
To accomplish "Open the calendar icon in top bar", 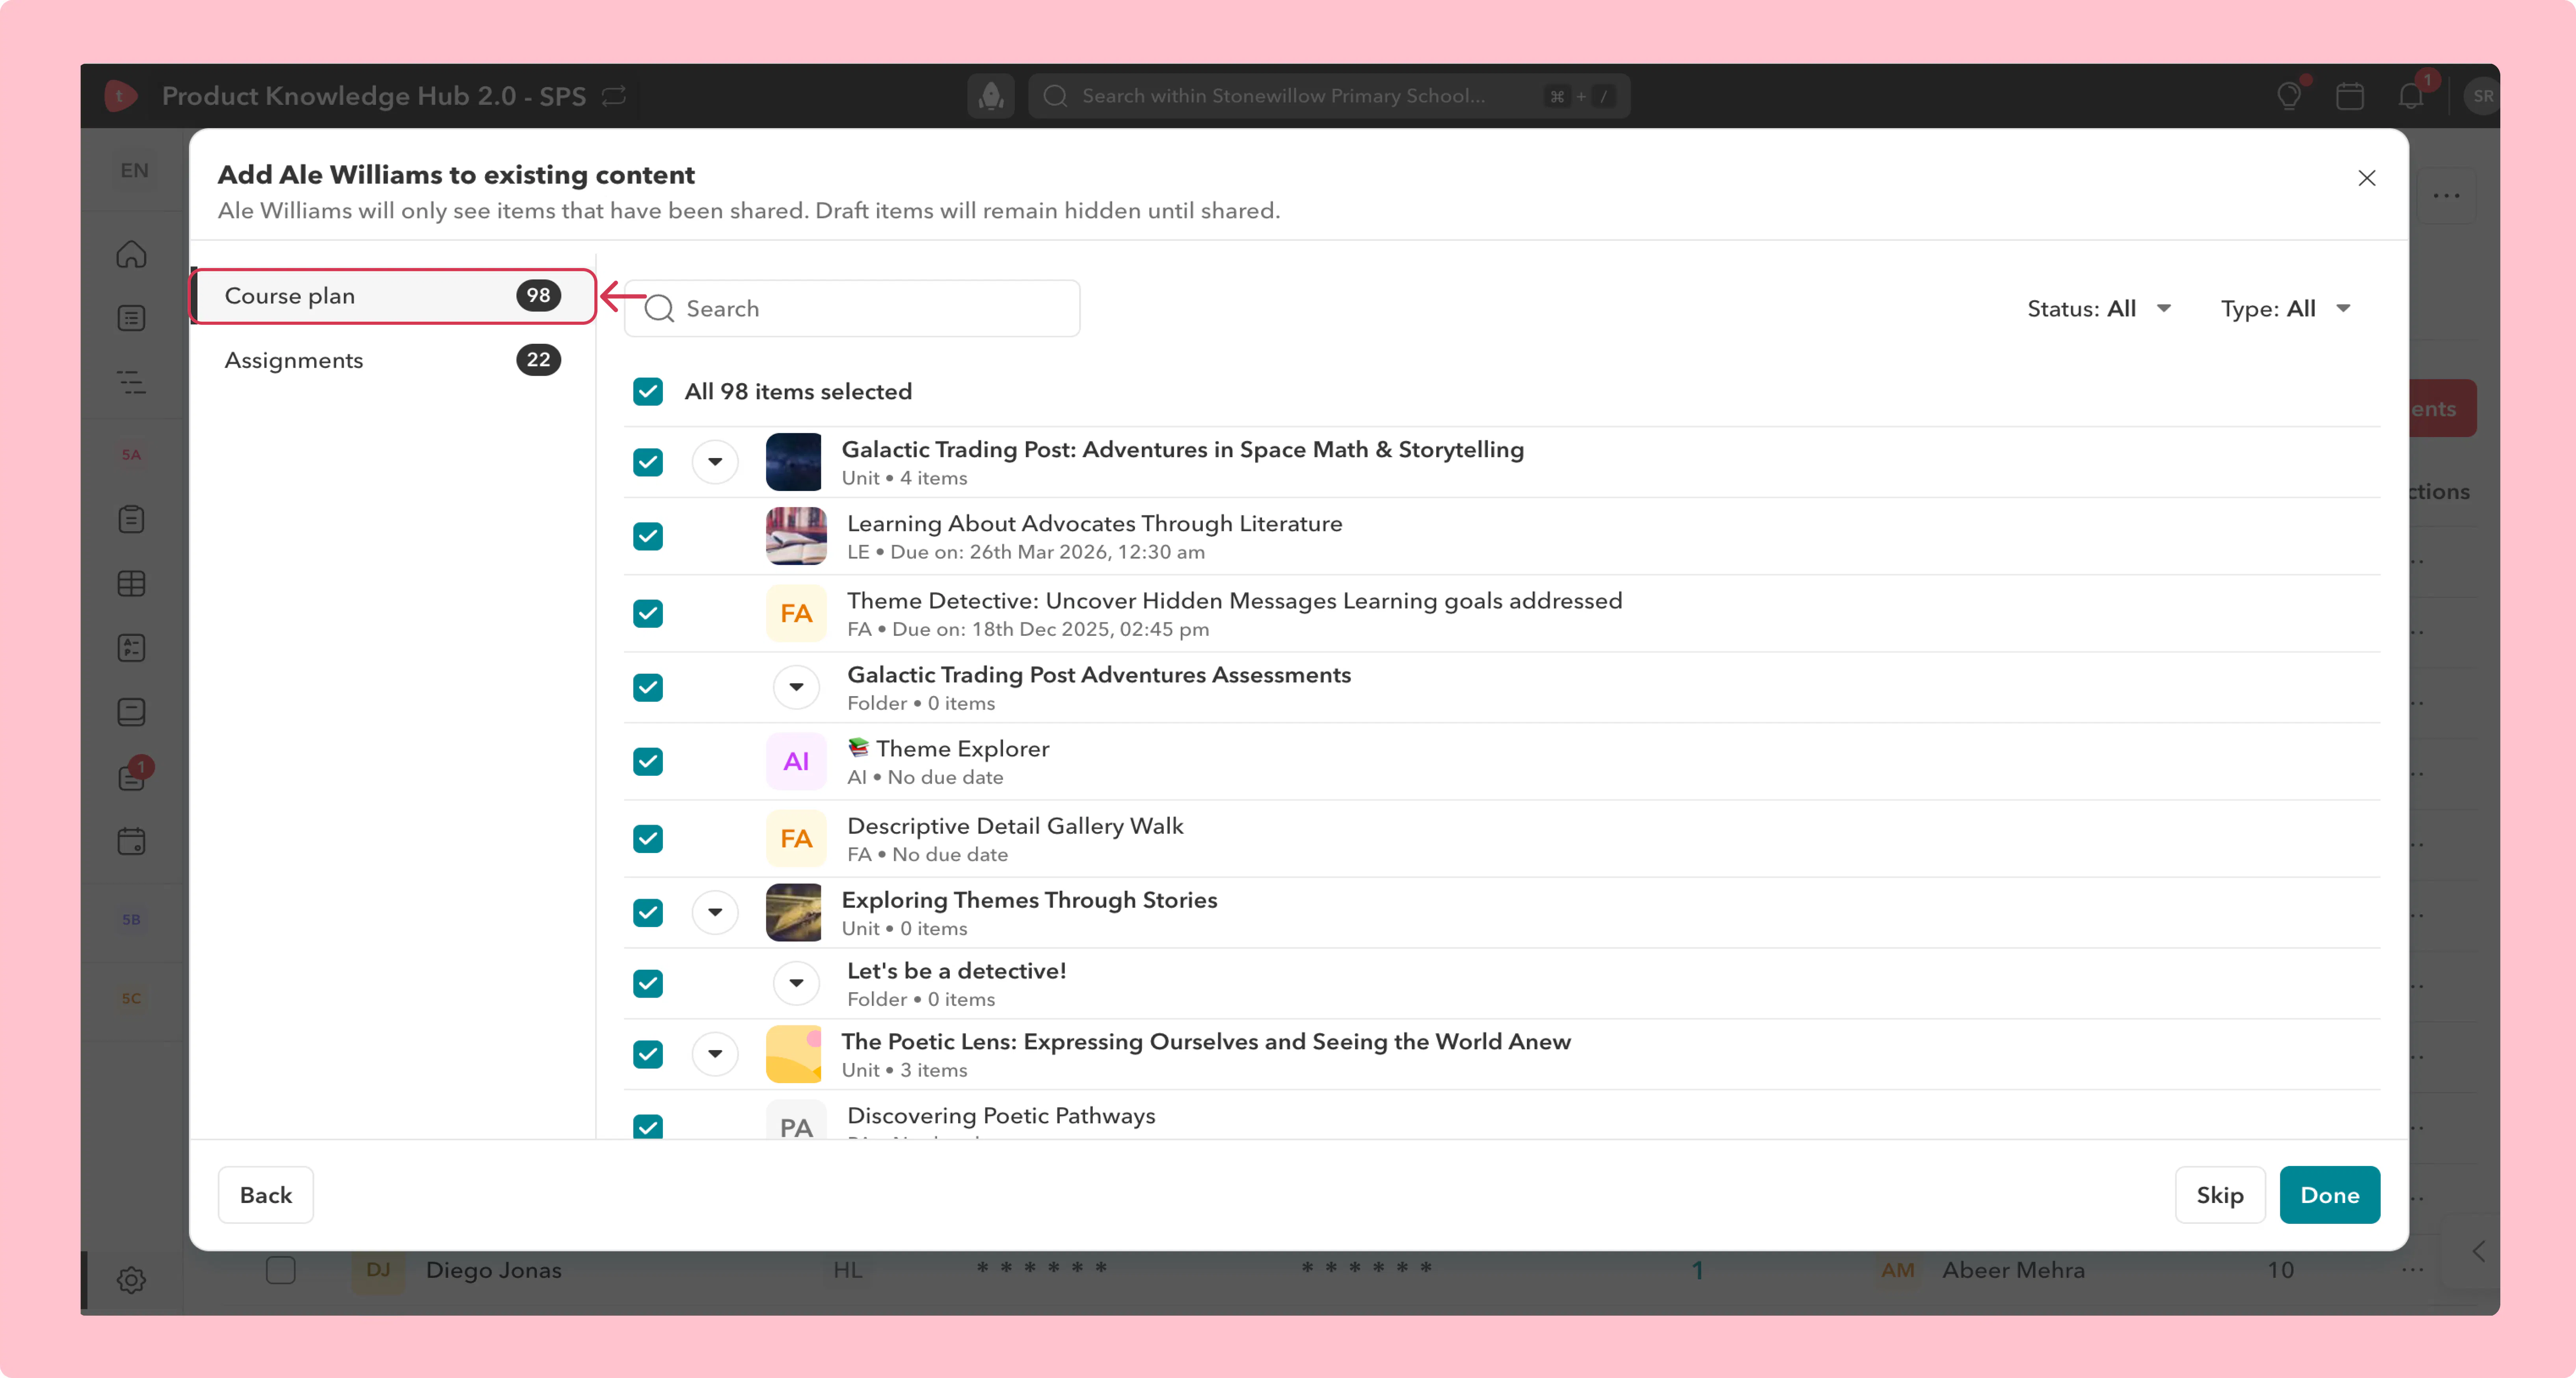I will (2350, 96).
